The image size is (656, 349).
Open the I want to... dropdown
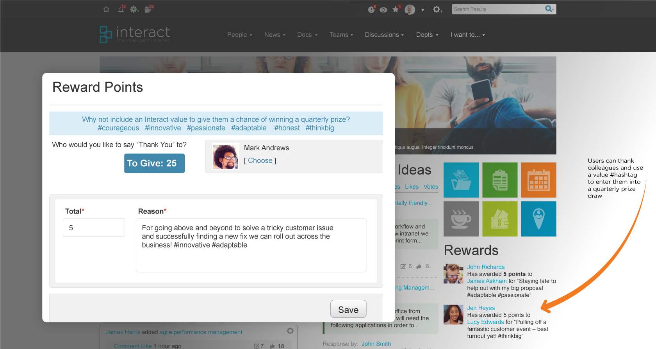coord(468,35)
